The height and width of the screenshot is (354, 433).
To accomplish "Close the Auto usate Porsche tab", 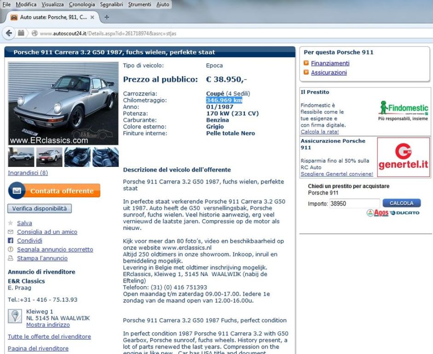I will click(92, 17).
